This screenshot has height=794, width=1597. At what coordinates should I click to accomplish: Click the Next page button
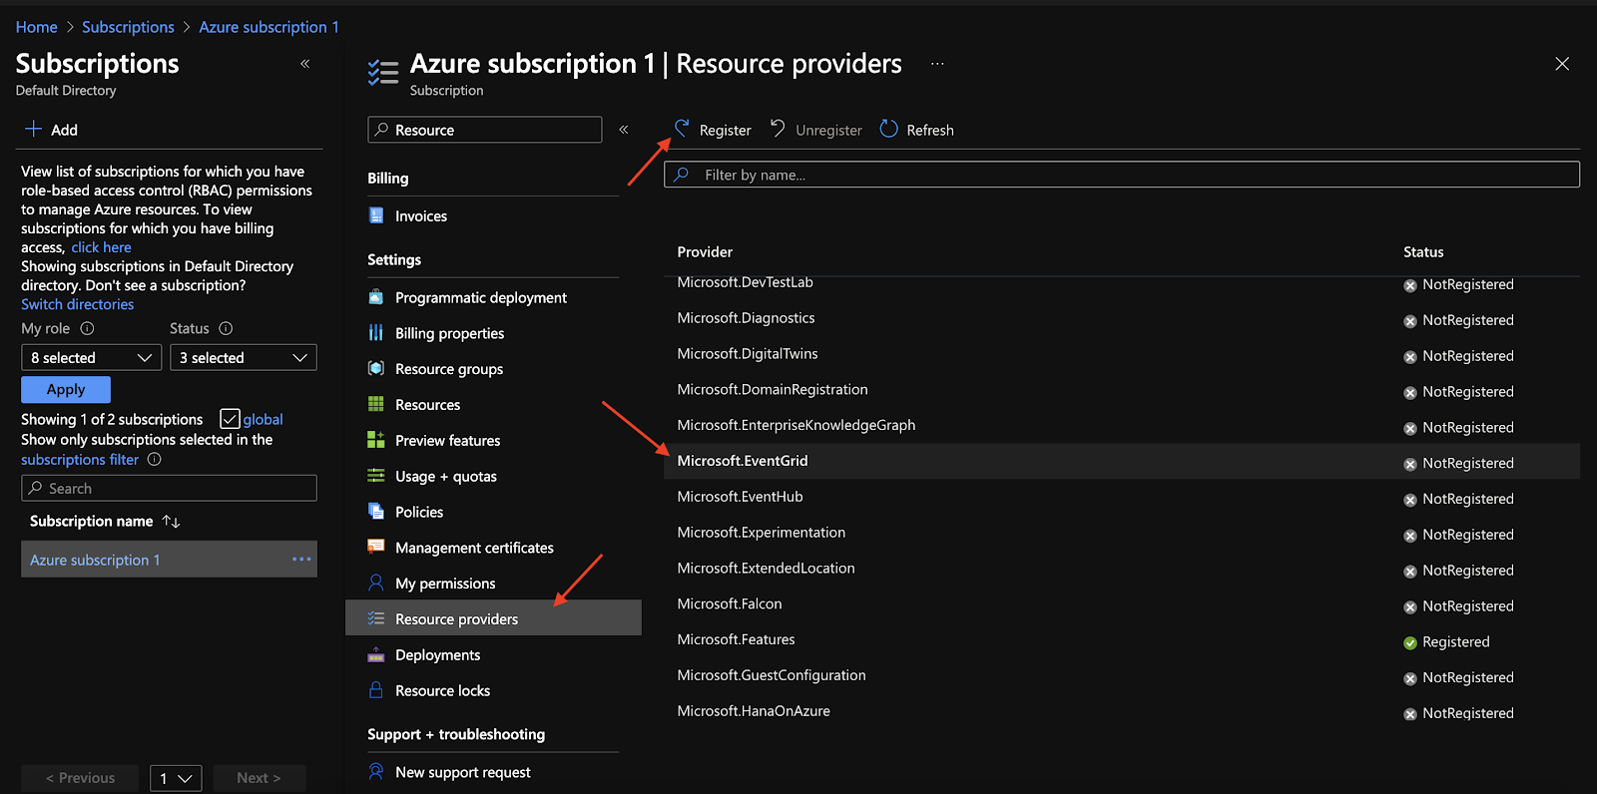pyautogui.click(x=260, y=778)
